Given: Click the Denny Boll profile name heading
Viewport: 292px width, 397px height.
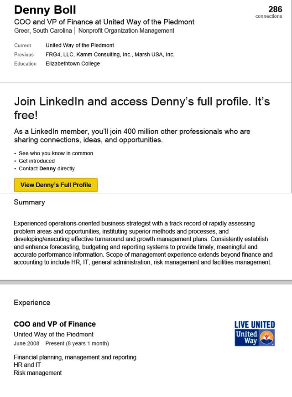Looking at the screenshot, I should (x=45, y=10).
